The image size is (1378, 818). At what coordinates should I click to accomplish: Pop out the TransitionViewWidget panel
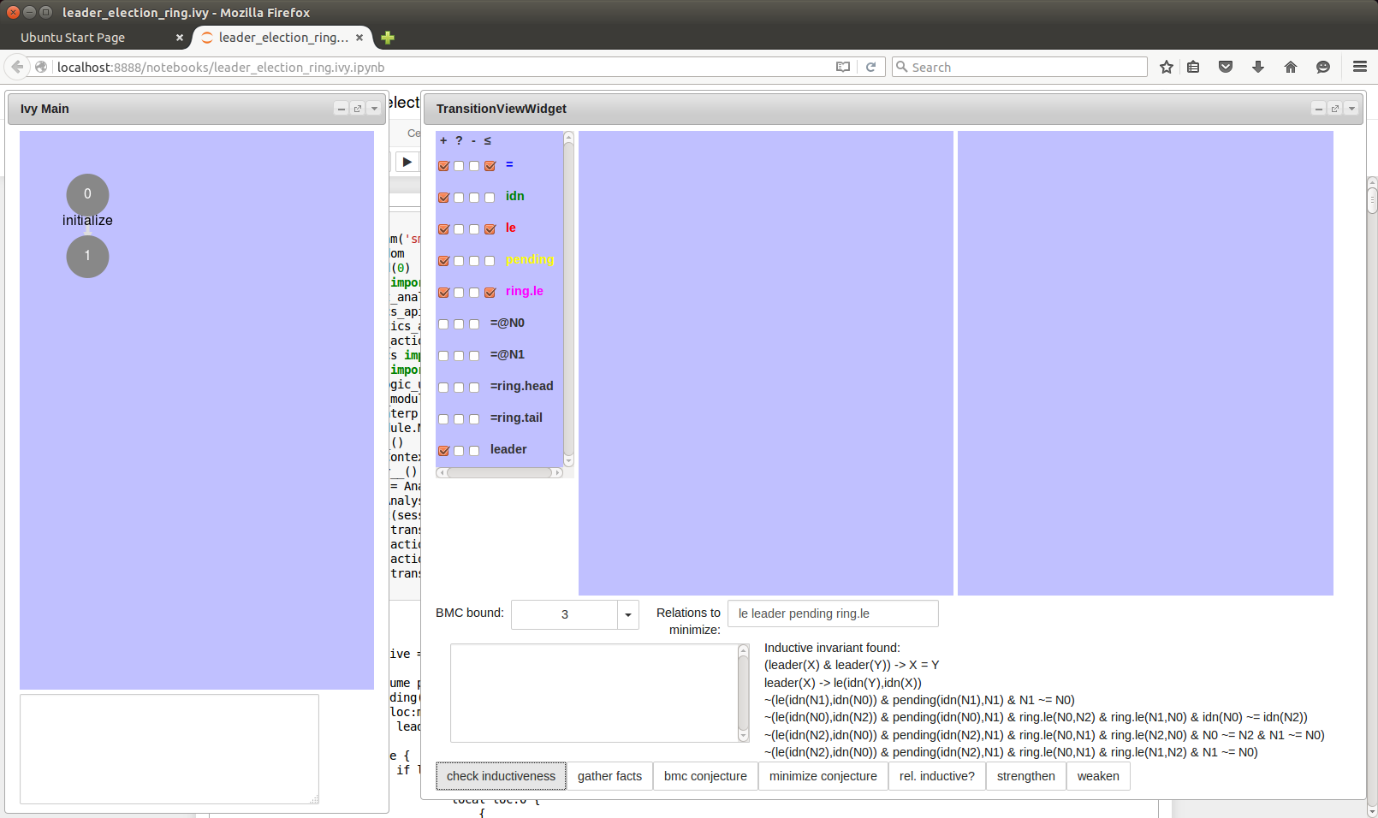click(x=1335, y=109)
